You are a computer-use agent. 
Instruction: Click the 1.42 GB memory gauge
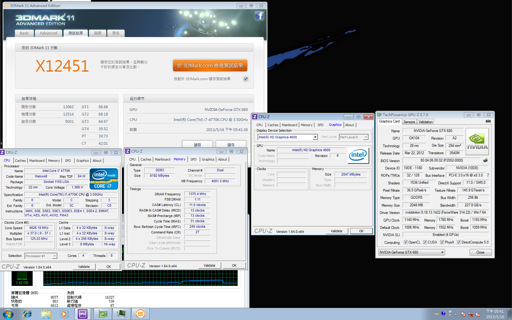coord(22,278)
